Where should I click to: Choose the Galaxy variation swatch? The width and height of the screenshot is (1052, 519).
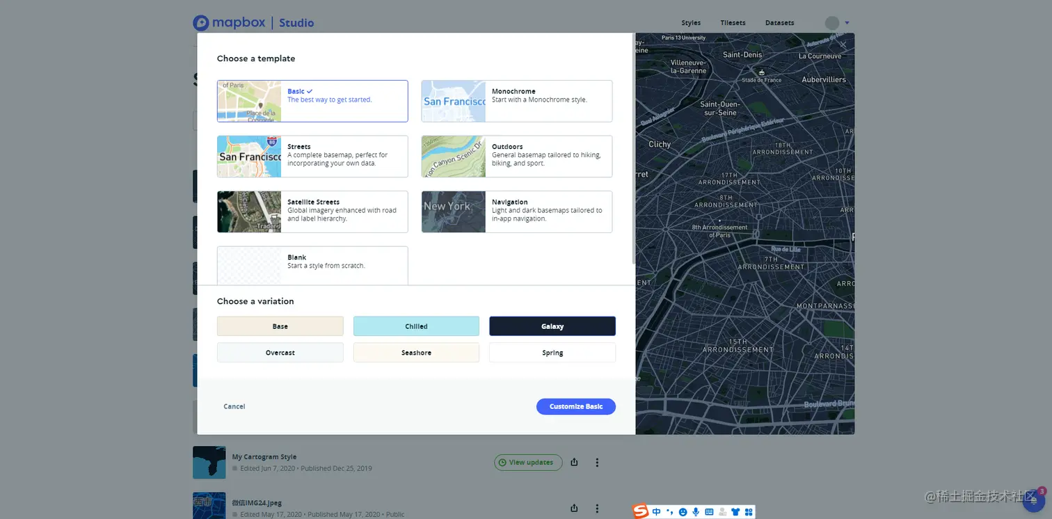click(x=552, y=326)
